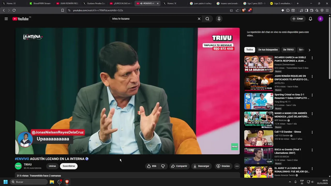The width and height of the screenshot is (331, 186).
Task: Select De tus búsquedas chip
Action: coord(268,50)
